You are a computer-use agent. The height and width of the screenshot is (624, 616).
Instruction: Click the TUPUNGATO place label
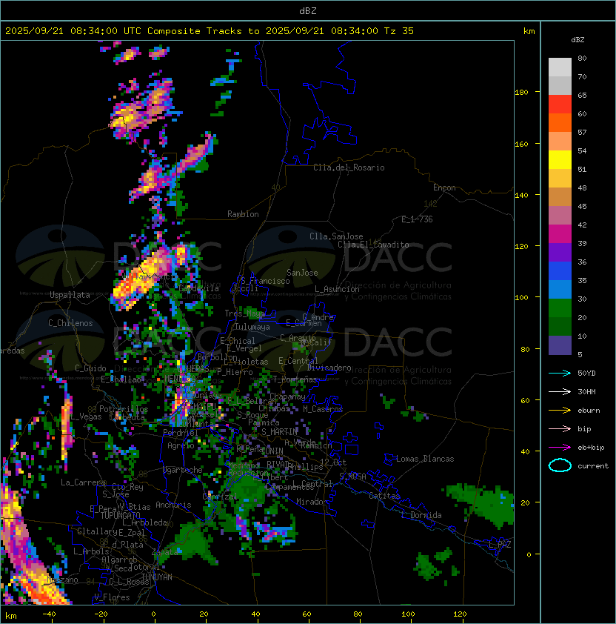(120, 515)
